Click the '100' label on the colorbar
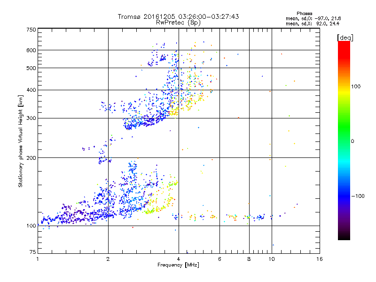Viewport: 376px width, 282px height. (356, 86)
